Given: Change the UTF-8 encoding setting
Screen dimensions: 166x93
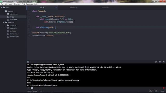Looking at the screenshot, I should point(156,91).
